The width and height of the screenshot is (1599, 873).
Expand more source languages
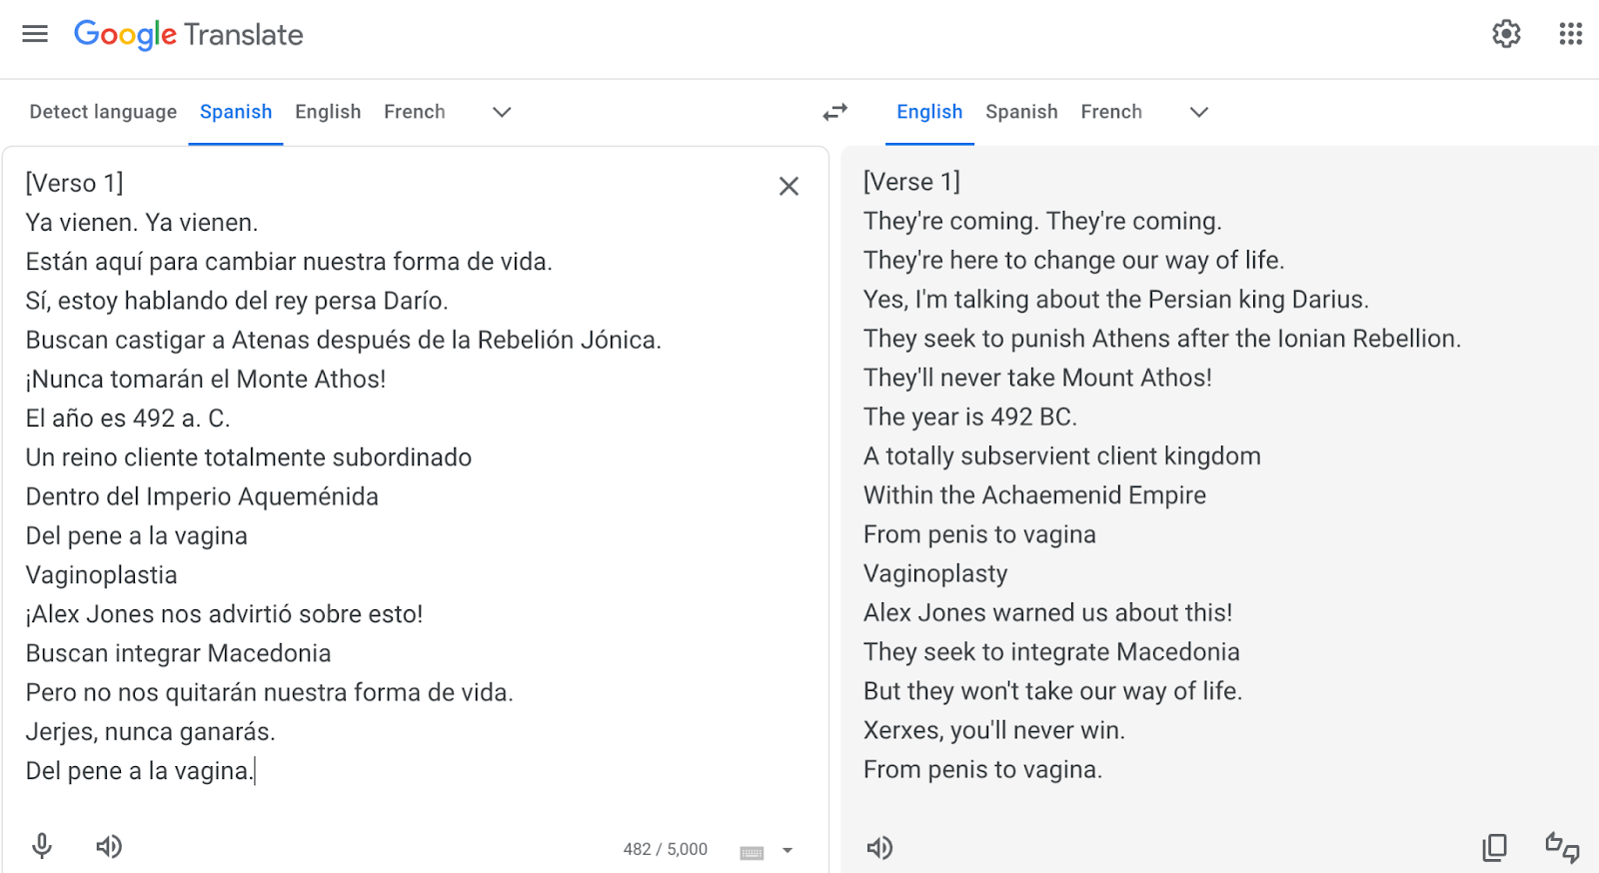coord(502,112)
